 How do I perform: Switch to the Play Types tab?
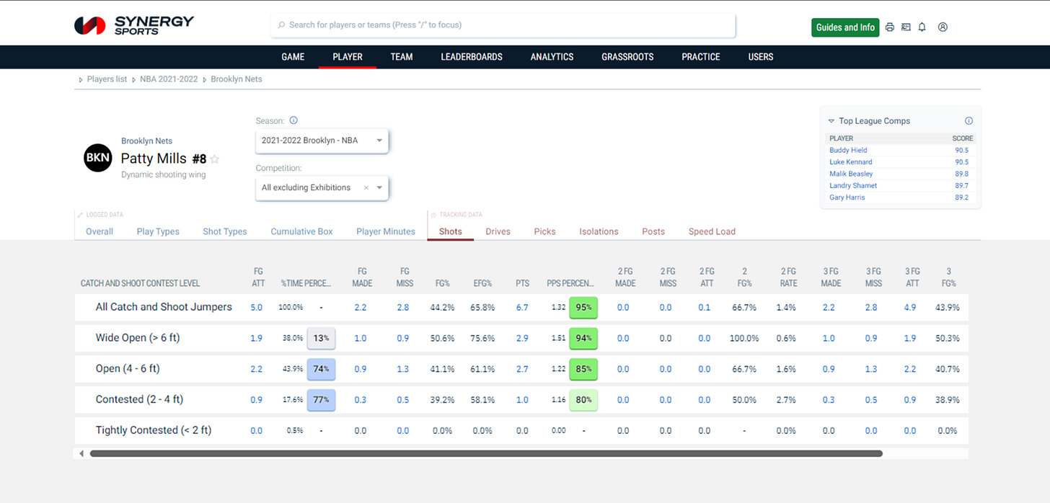click(x=158, y=231)
